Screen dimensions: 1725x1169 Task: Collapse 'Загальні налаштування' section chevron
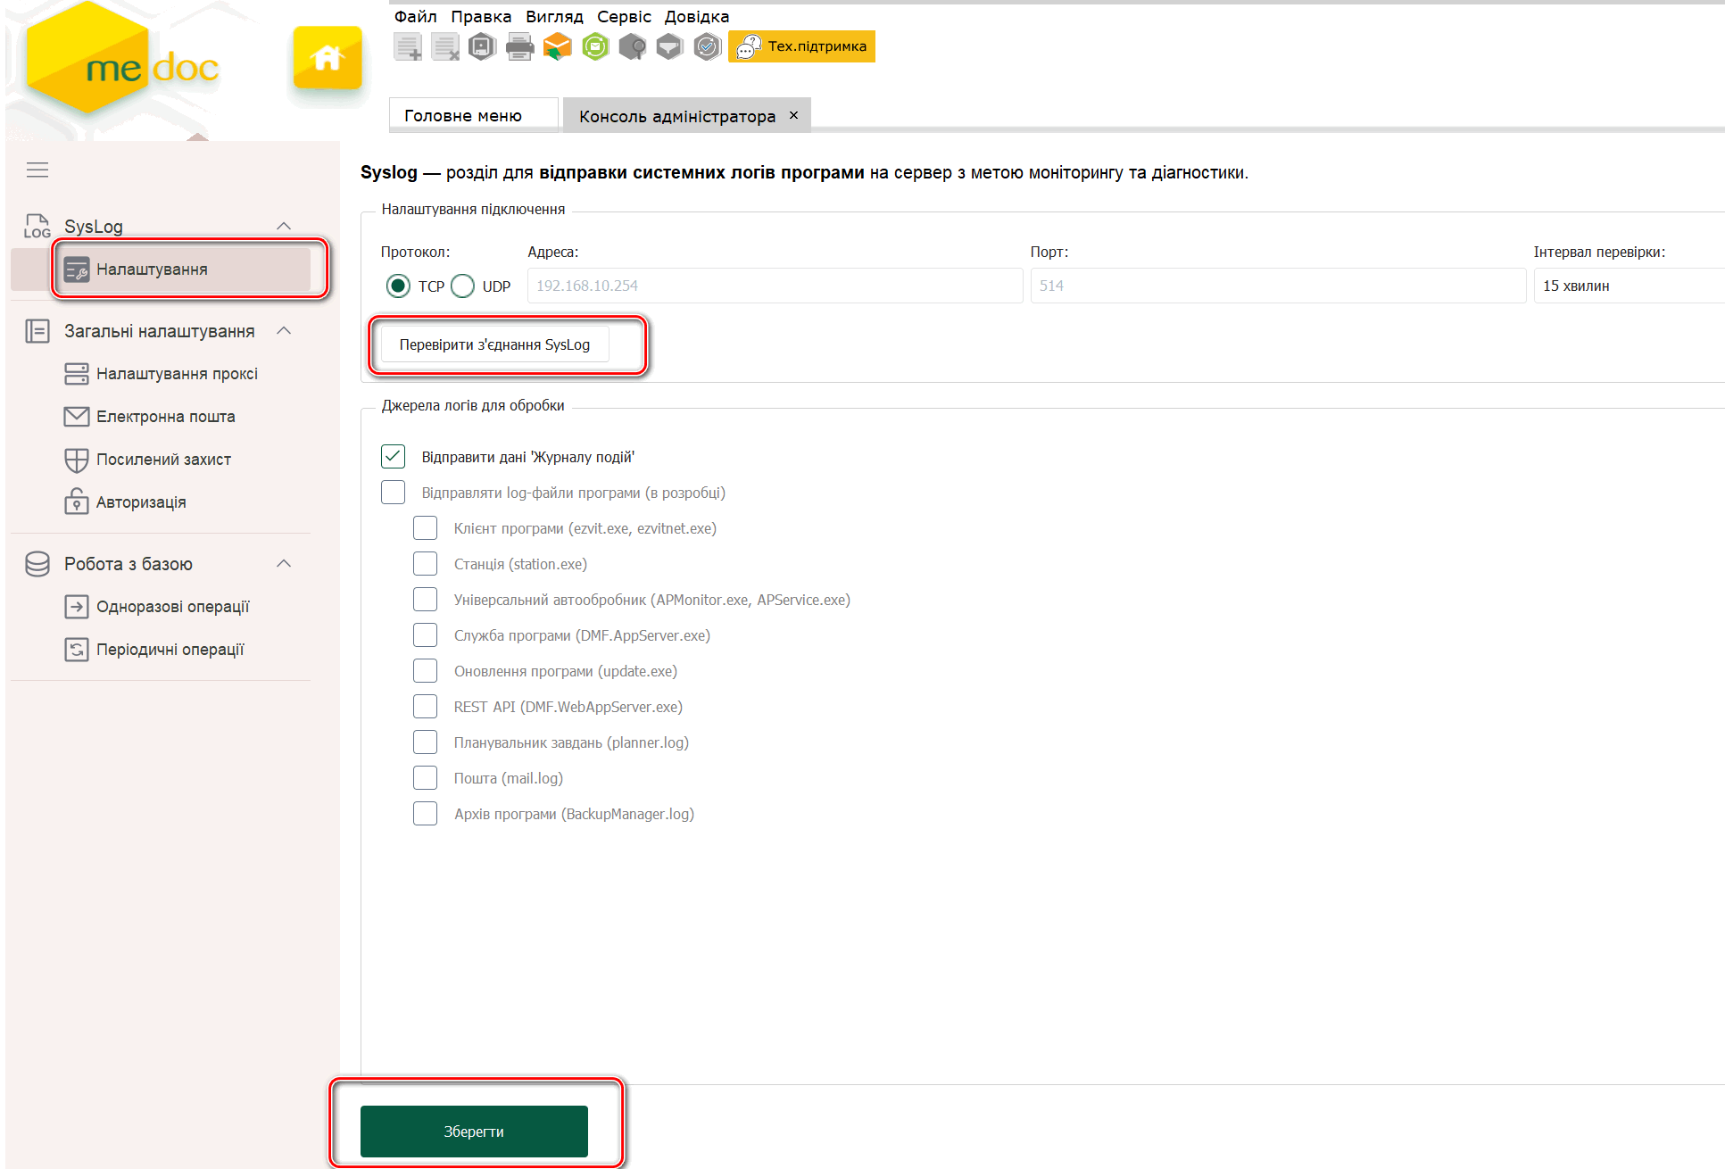(x=284, y=331)
